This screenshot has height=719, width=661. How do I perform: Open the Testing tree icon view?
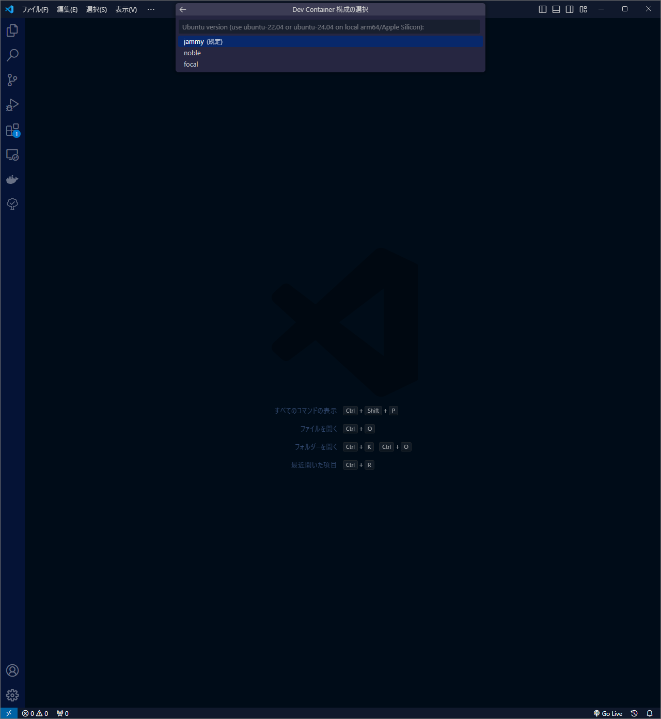pyautogui.click(x=12, y=204)
